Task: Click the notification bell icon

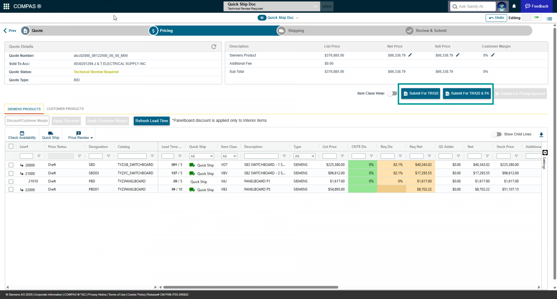Action: click(x=514, y=6)
